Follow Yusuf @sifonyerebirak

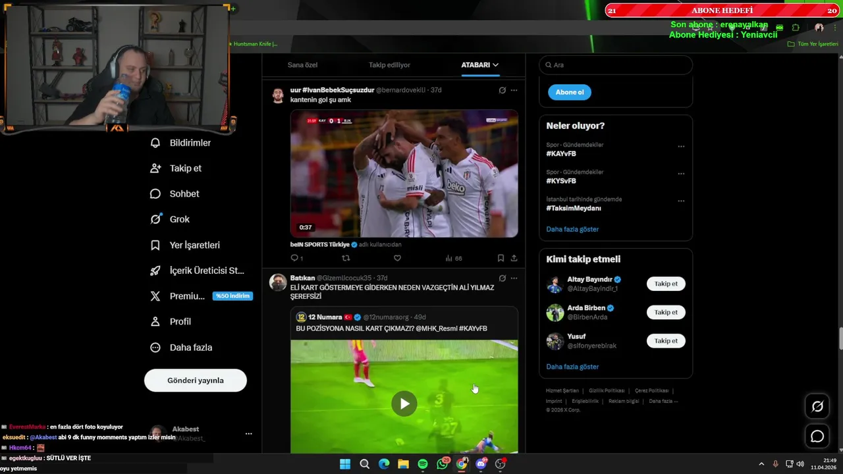pos(666,341)
